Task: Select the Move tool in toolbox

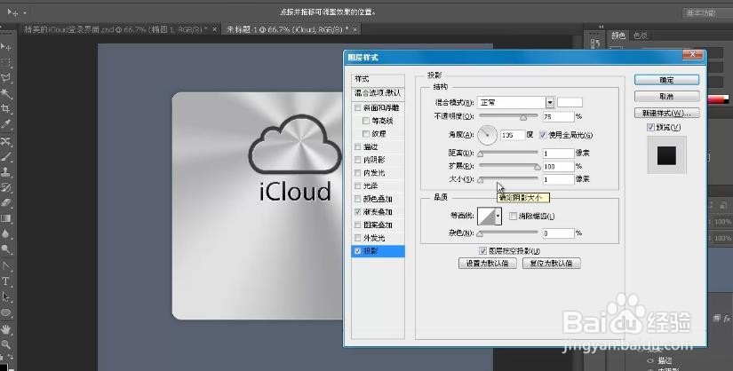Action: (x=5, y=46)
